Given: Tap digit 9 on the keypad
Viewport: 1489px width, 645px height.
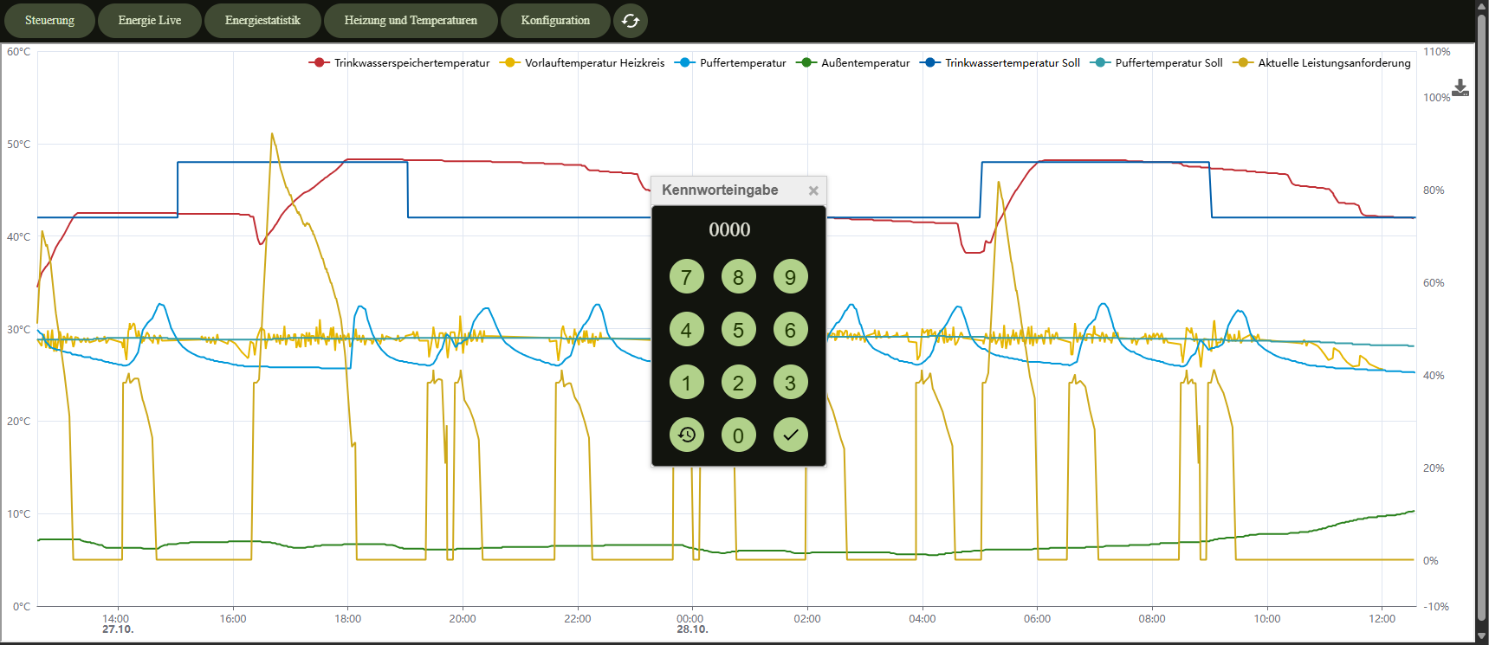Looking at the screenshot, I should coord(791,277).
